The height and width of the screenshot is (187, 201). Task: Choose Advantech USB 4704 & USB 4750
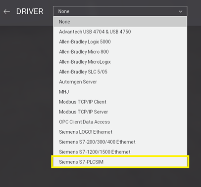pyautogui.click(x=120, y=32)
